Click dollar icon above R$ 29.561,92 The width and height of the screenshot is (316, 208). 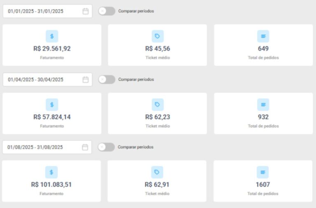pyautogui.click(x=52, y=36)
